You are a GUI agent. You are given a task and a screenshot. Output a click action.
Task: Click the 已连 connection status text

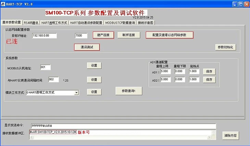[x=12, y=42]
